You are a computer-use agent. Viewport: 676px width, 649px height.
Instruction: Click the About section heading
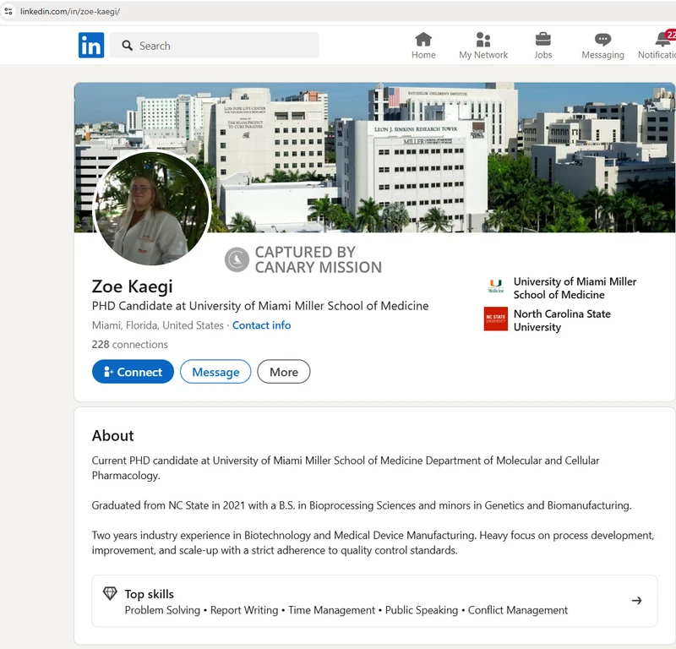(113, 435)
